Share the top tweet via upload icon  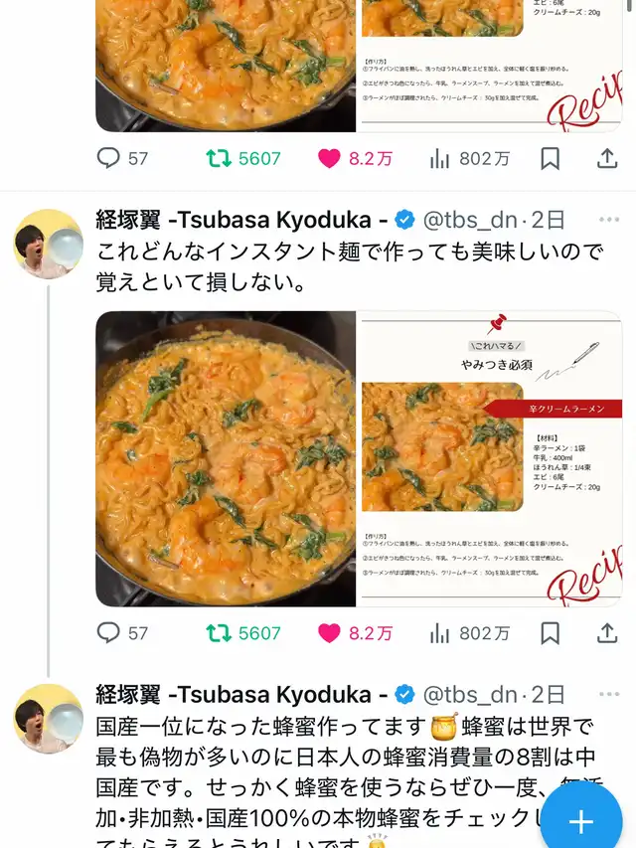pyautogui.click(x=607, y=158)
